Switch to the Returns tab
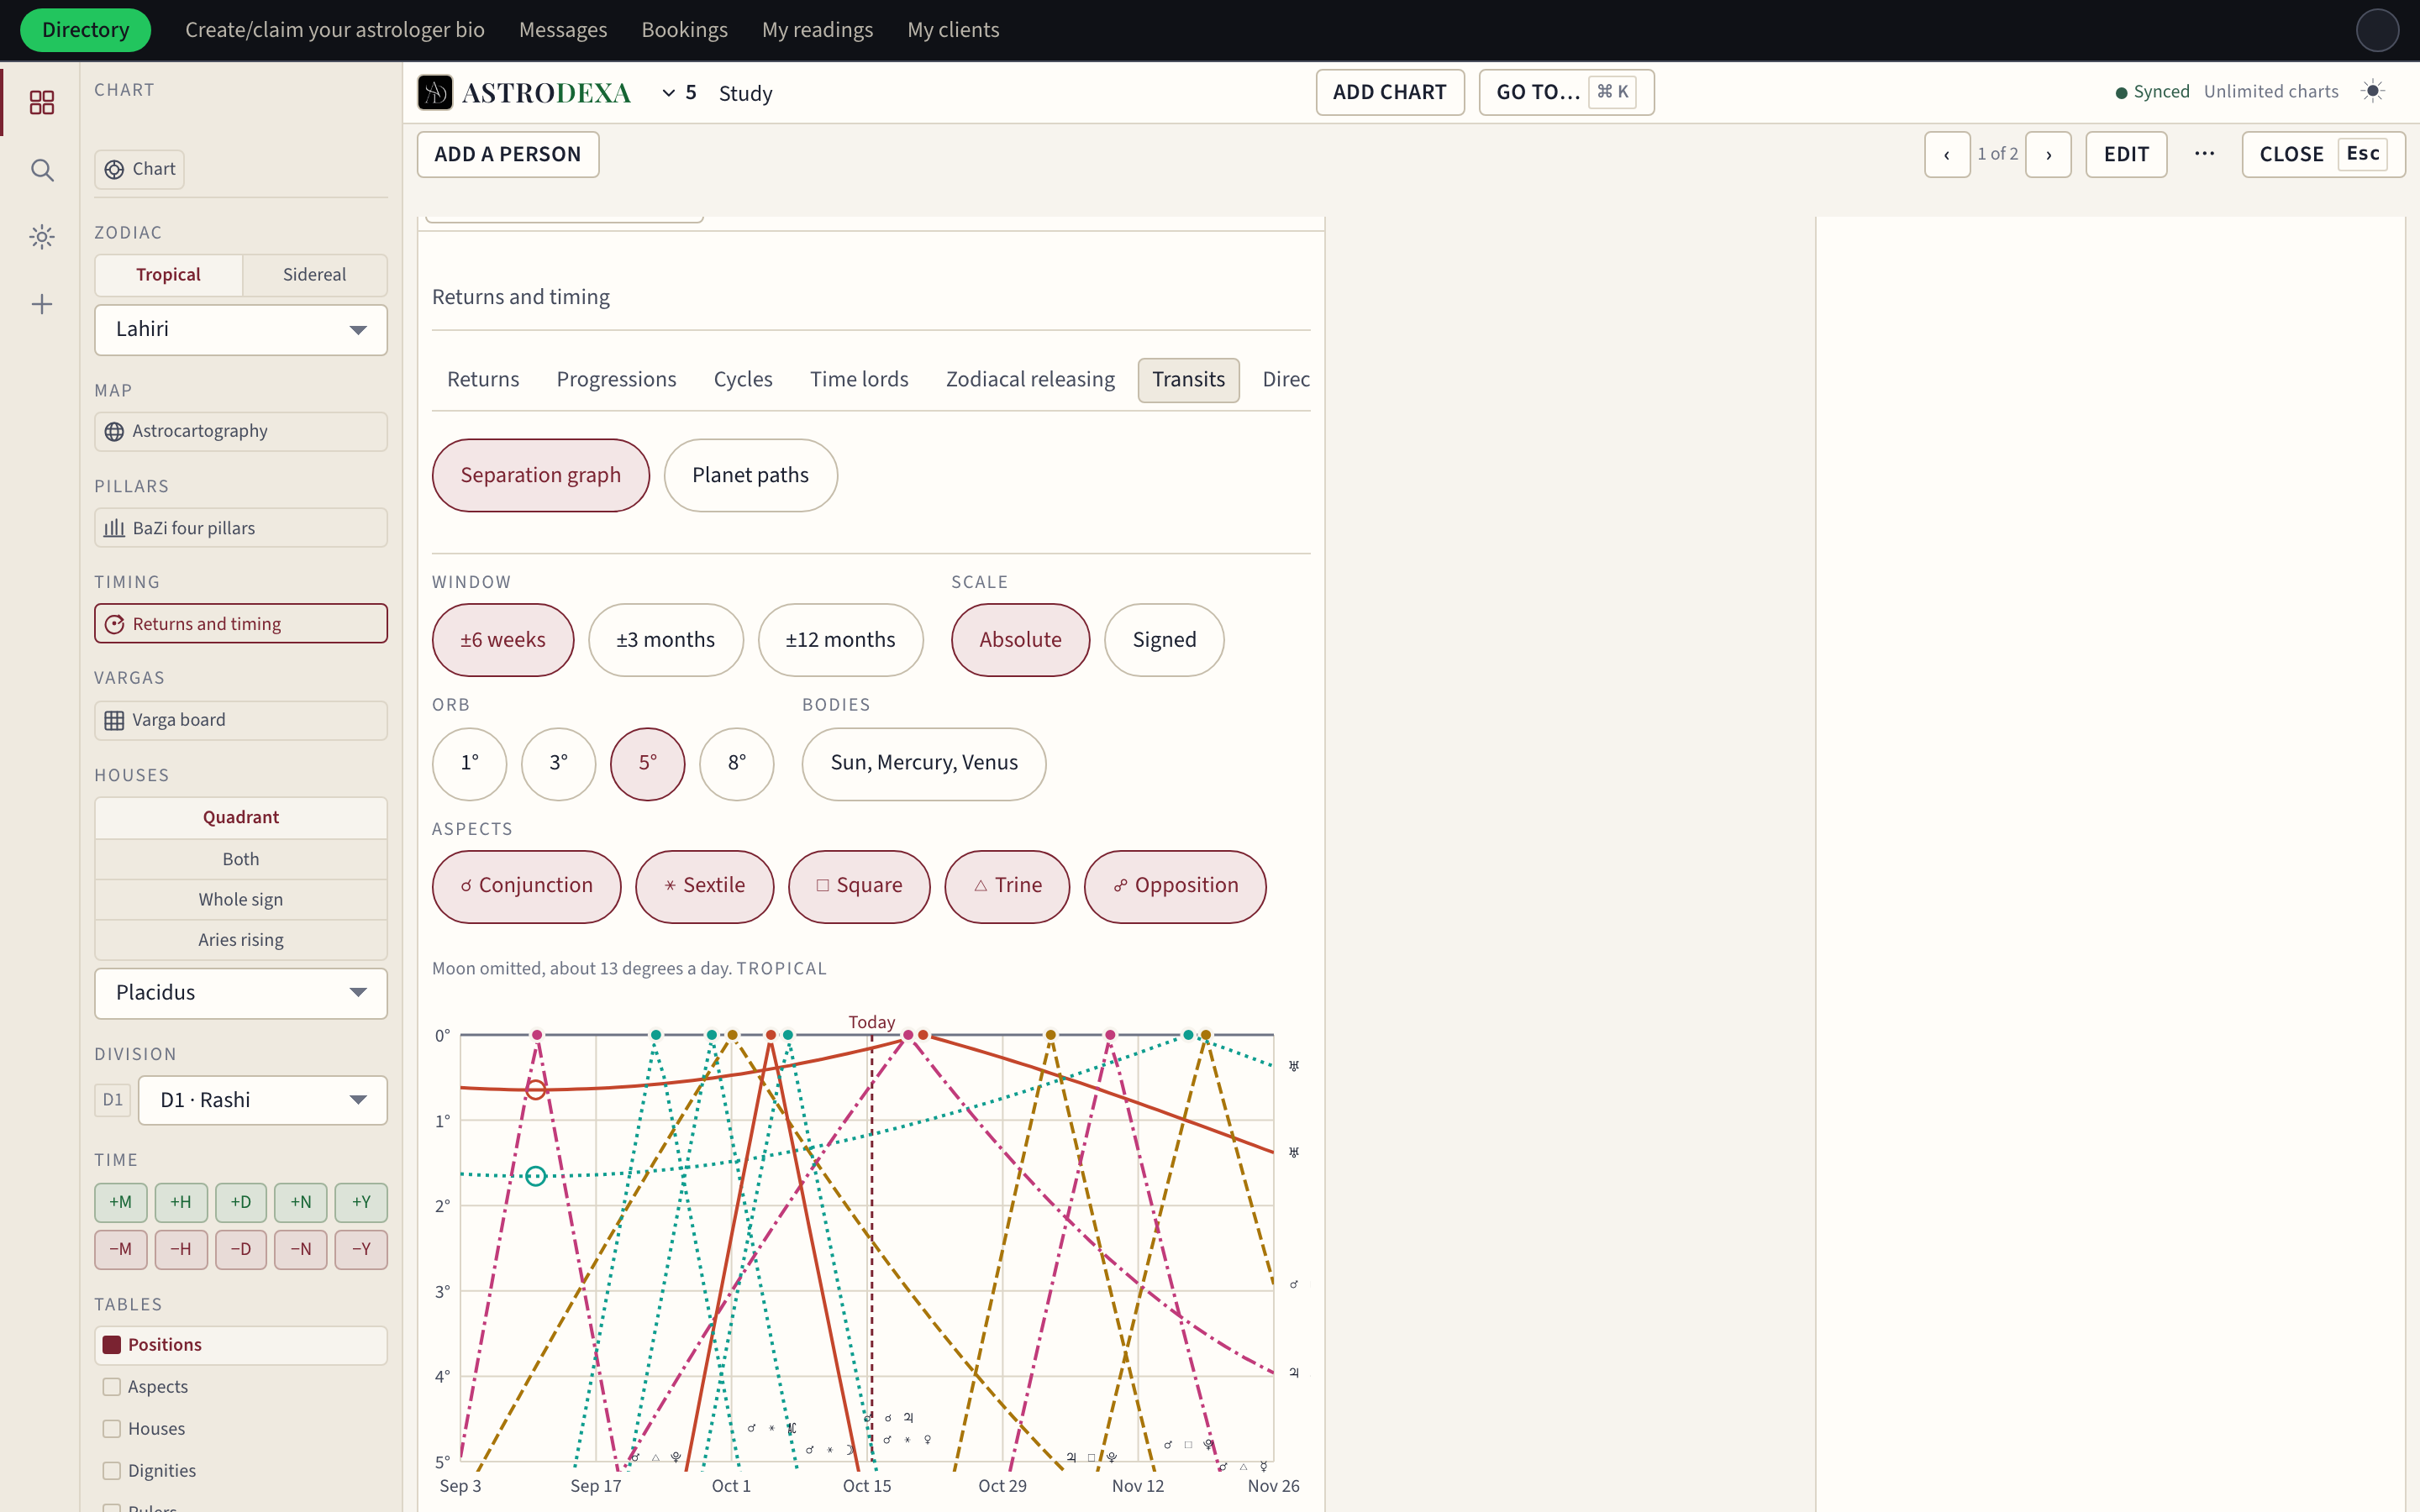2420x1512 pixels. tap(483, 380)
